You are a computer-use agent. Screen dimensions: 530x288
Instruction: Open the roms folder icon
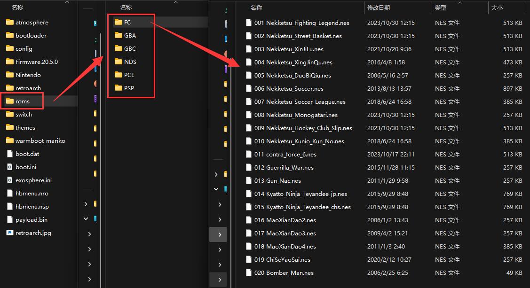click(10, 101)
